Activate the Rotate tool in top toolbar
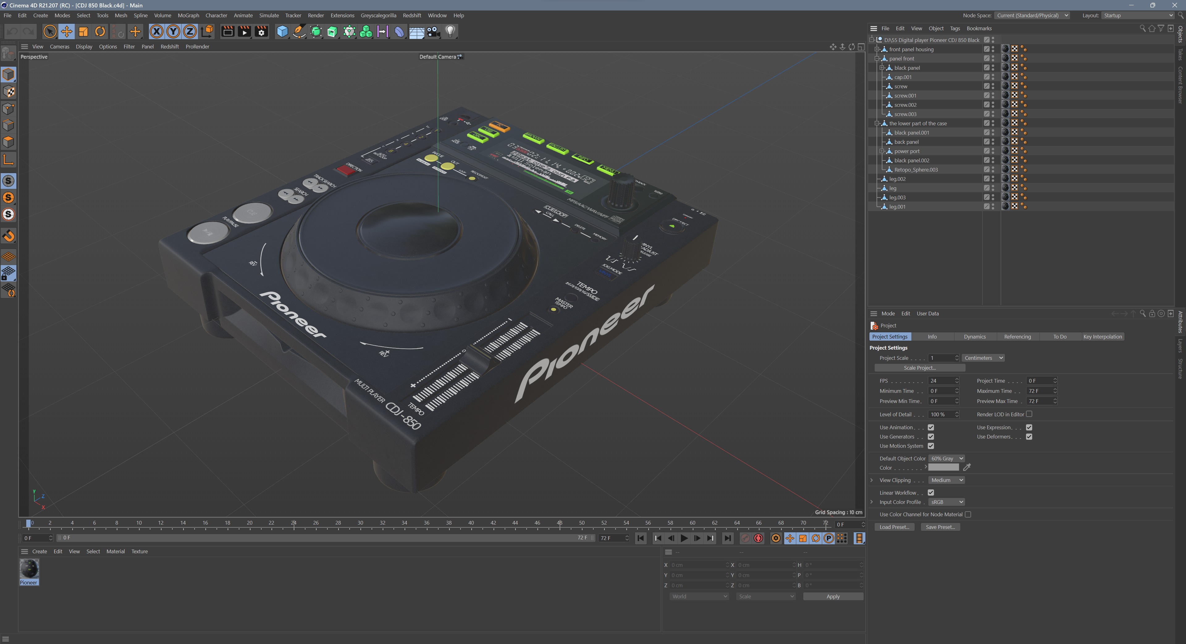1186x644 pixels. pyautogui.click(x=100, y=32)
